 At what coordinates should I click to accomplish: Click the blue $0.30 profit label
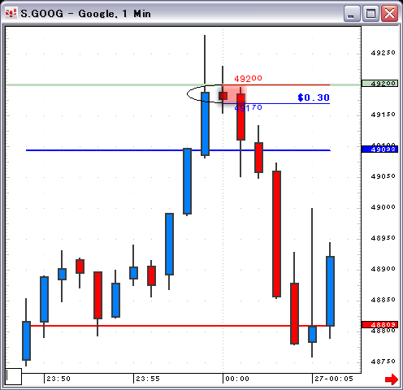[314, 97]
